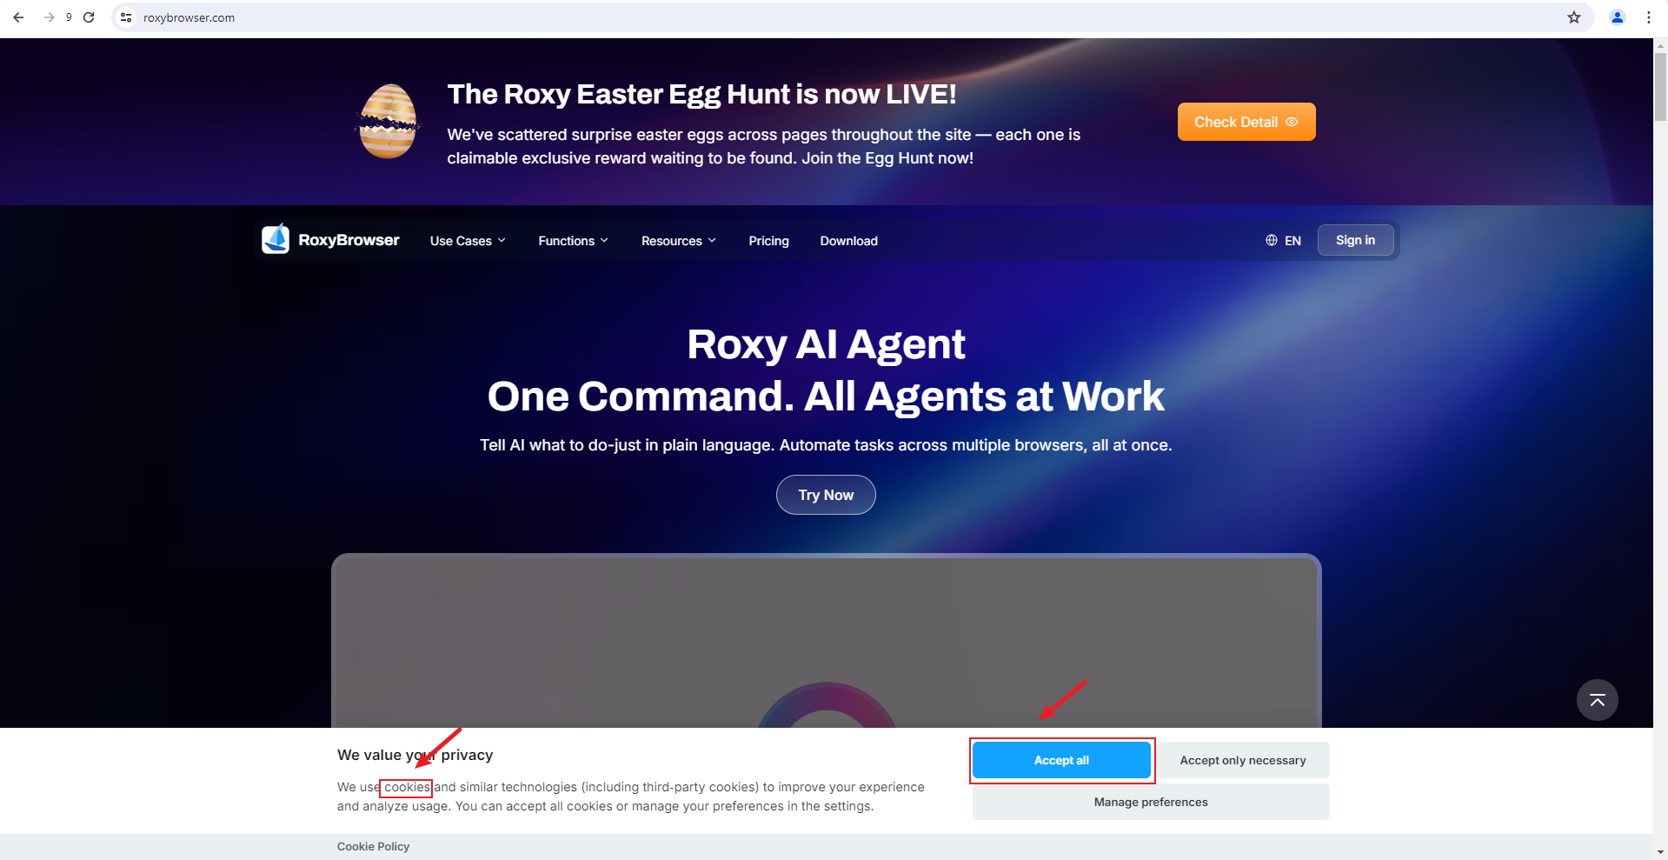Viewport: 1668px width, 860px height.
Task: Open the site information icon in the address bar
Action: click(127, 17)
